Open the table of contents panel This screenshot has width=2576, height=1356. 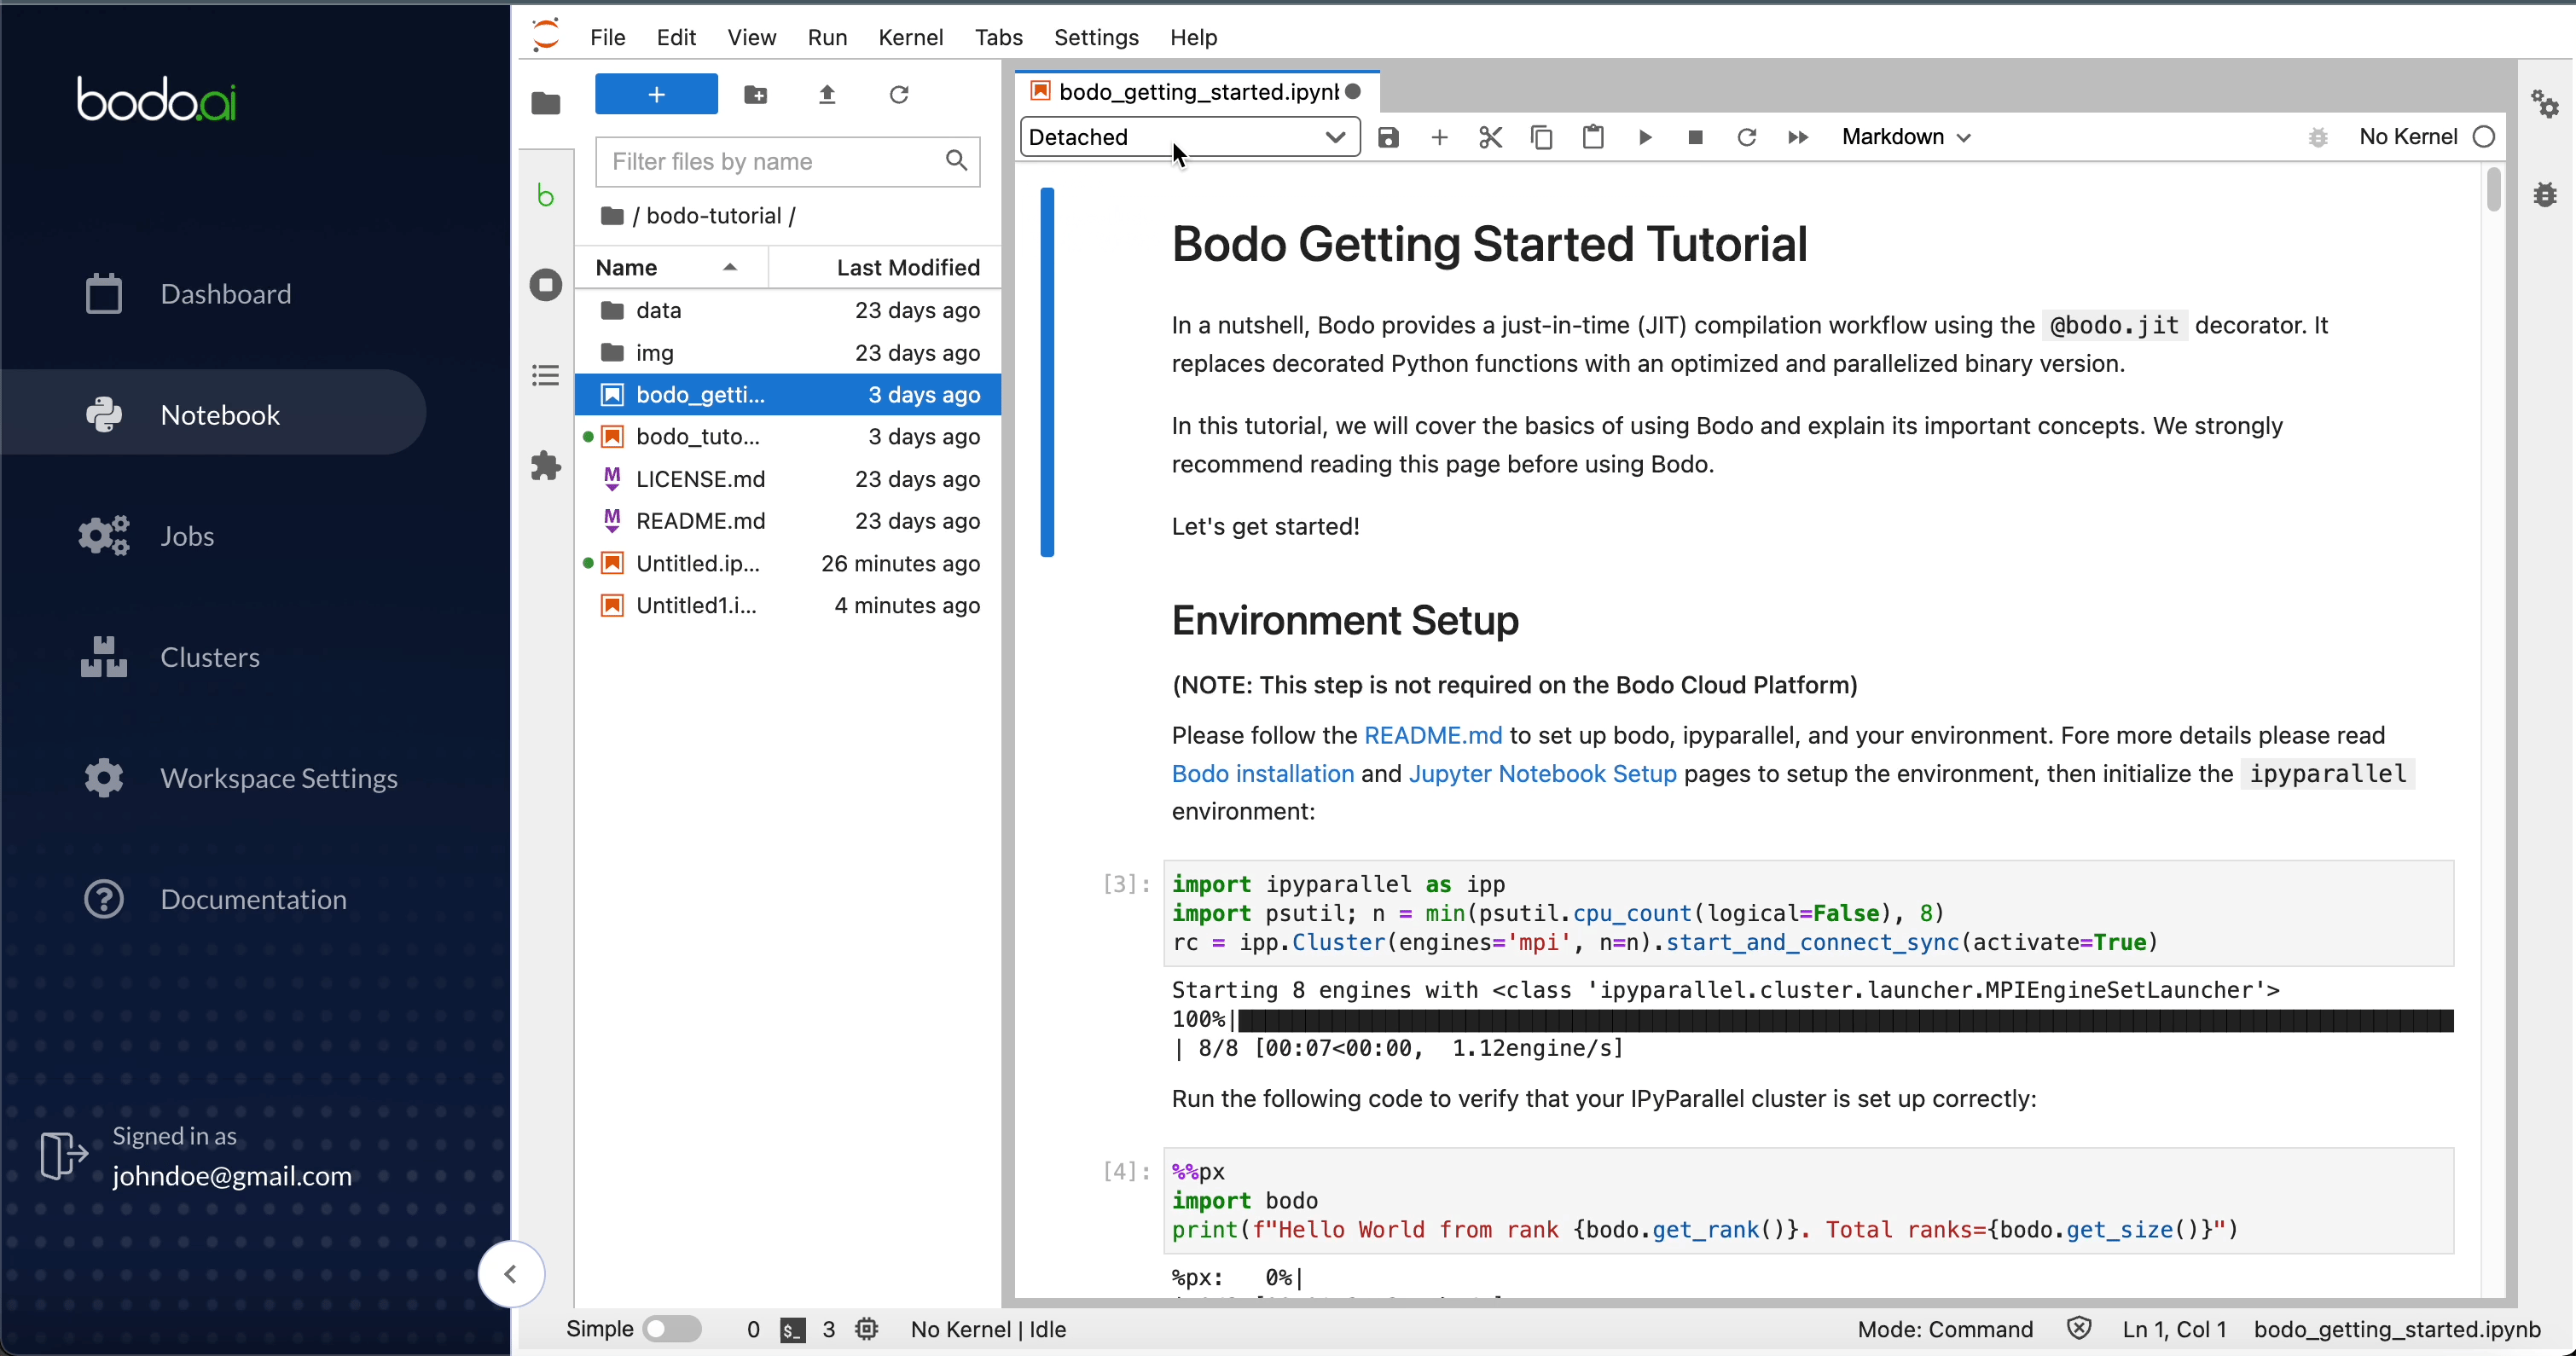coord(546,376)
